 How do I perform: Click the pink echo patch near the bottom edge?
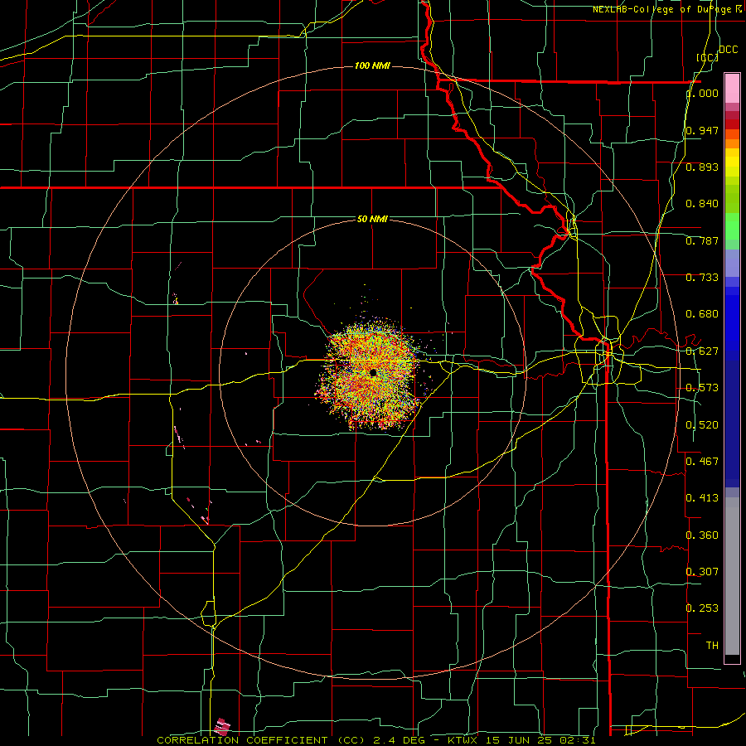(x=221, y=726)
